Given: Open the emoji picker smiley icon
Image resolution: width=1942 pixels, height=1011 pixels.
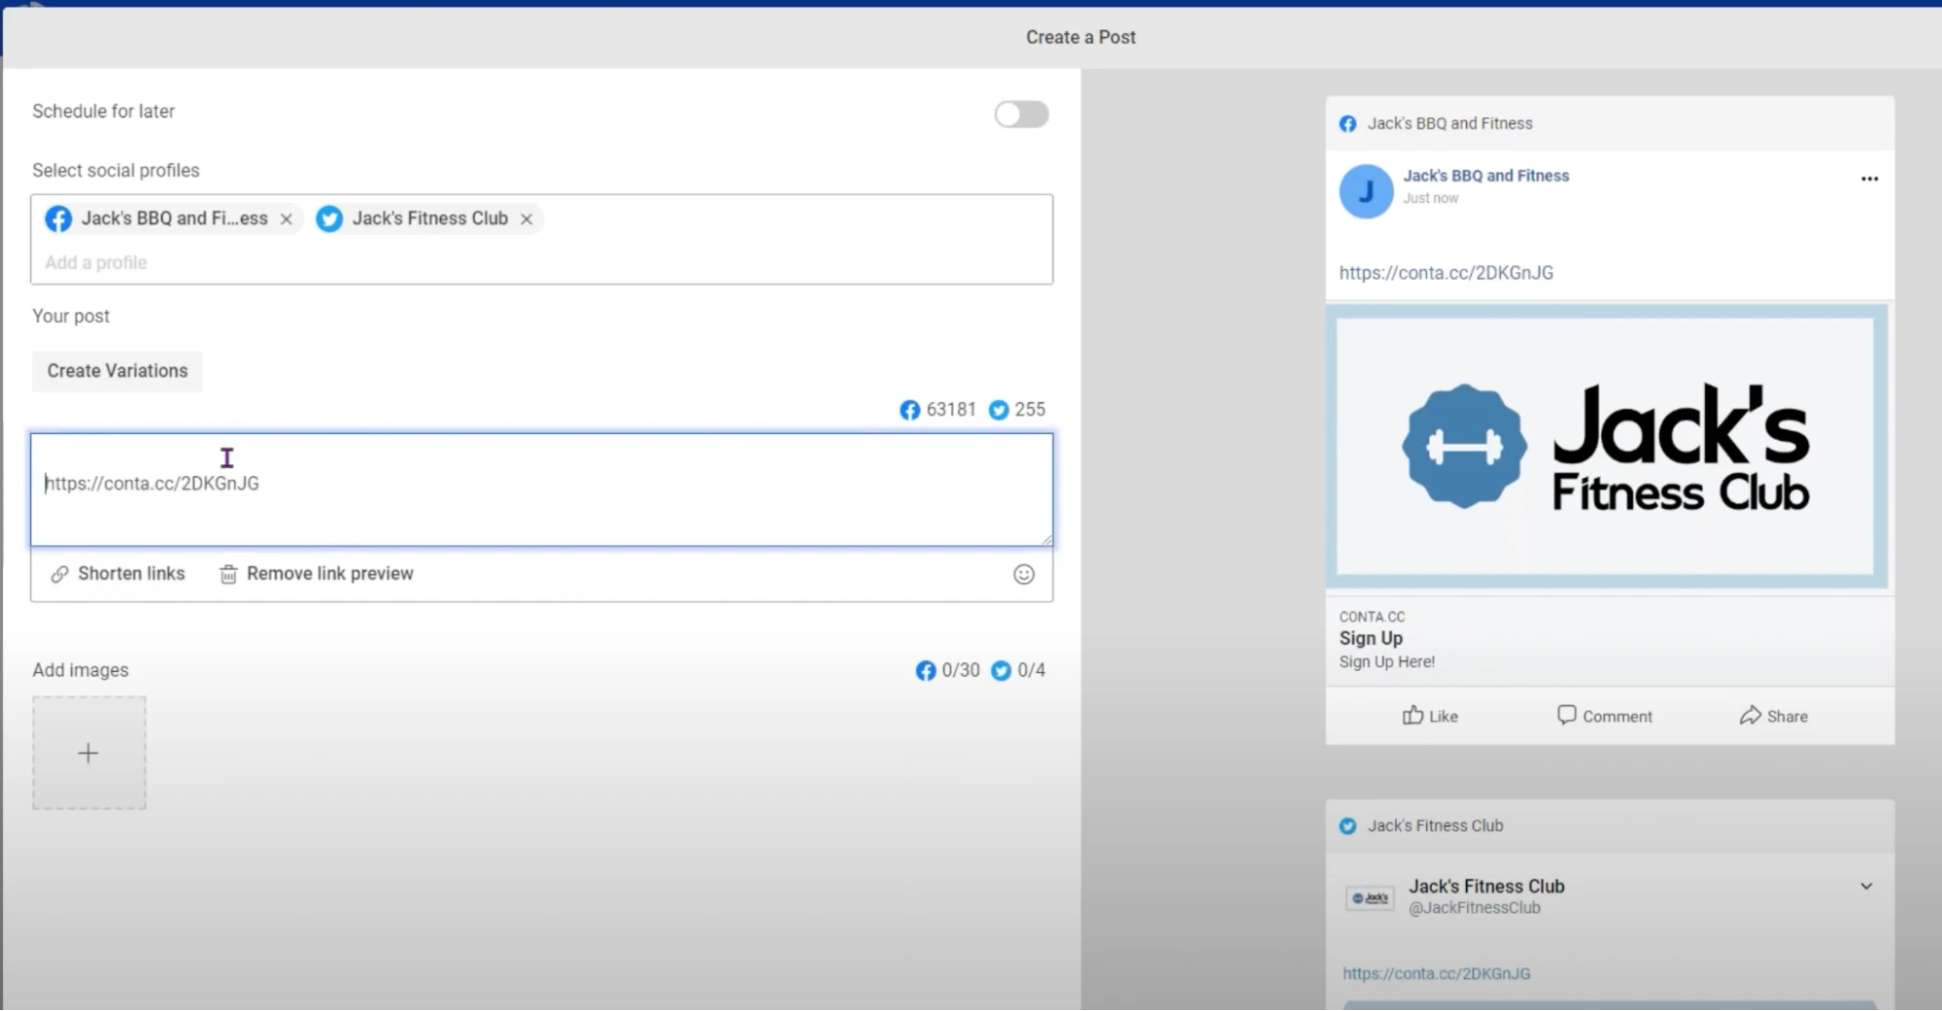Looking at the screenshot, I should tap(1024, 575).
